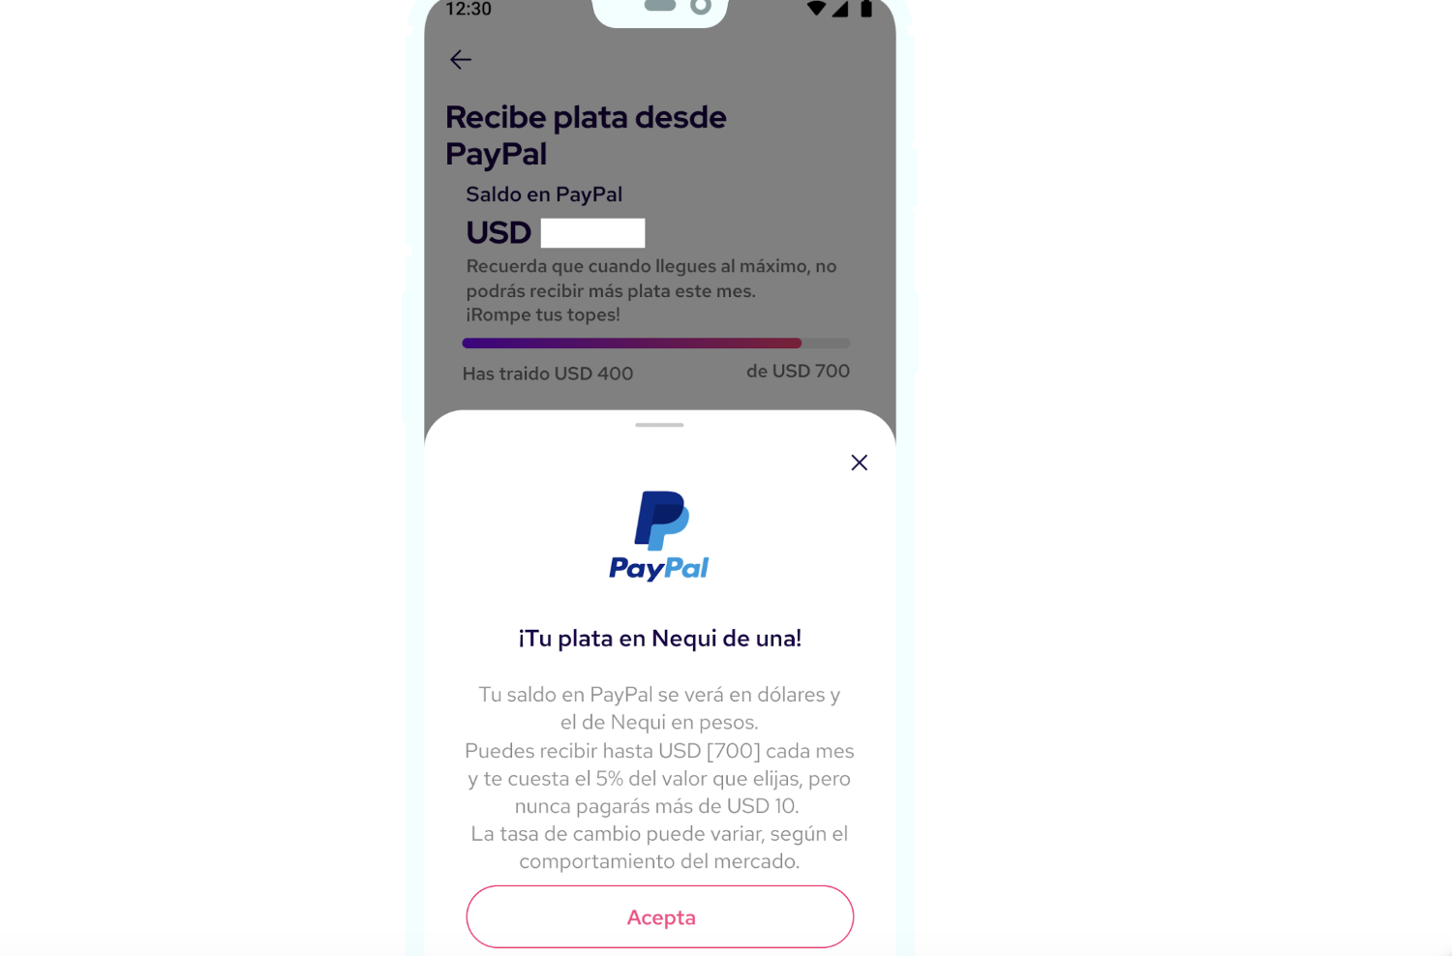Tap 'Has traido USD 400' text
This screenshot has width=1452, height=956.
tap(548, 373)
